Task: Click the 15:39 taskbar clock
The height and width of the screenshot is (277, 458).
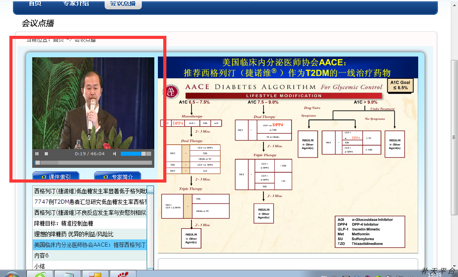Action: [435, 275]
